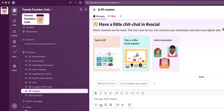Open the emoji-named canvas tab

pyautogui.click(x=112, y=16)
